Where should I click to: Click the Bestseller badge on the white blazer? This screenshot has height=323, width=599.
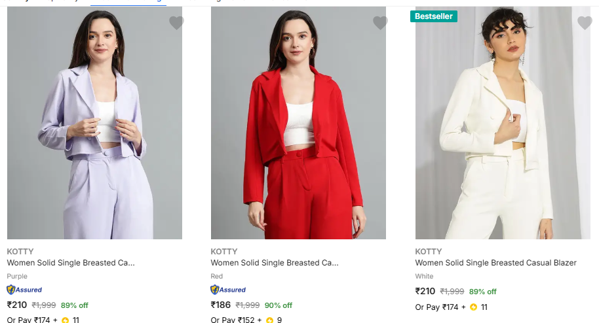click(434, 16)
